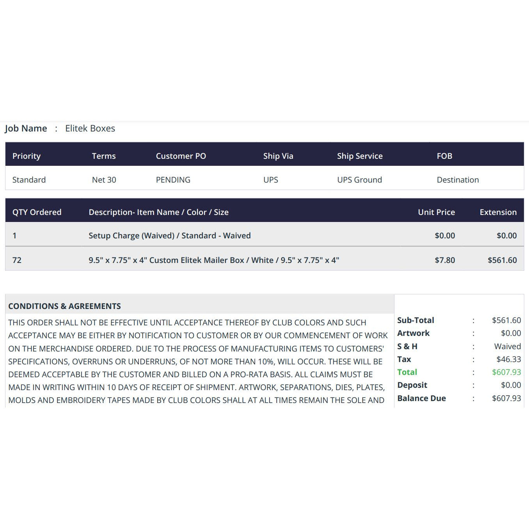
Task: Click the Balance Due label
Action: [422, 398]
